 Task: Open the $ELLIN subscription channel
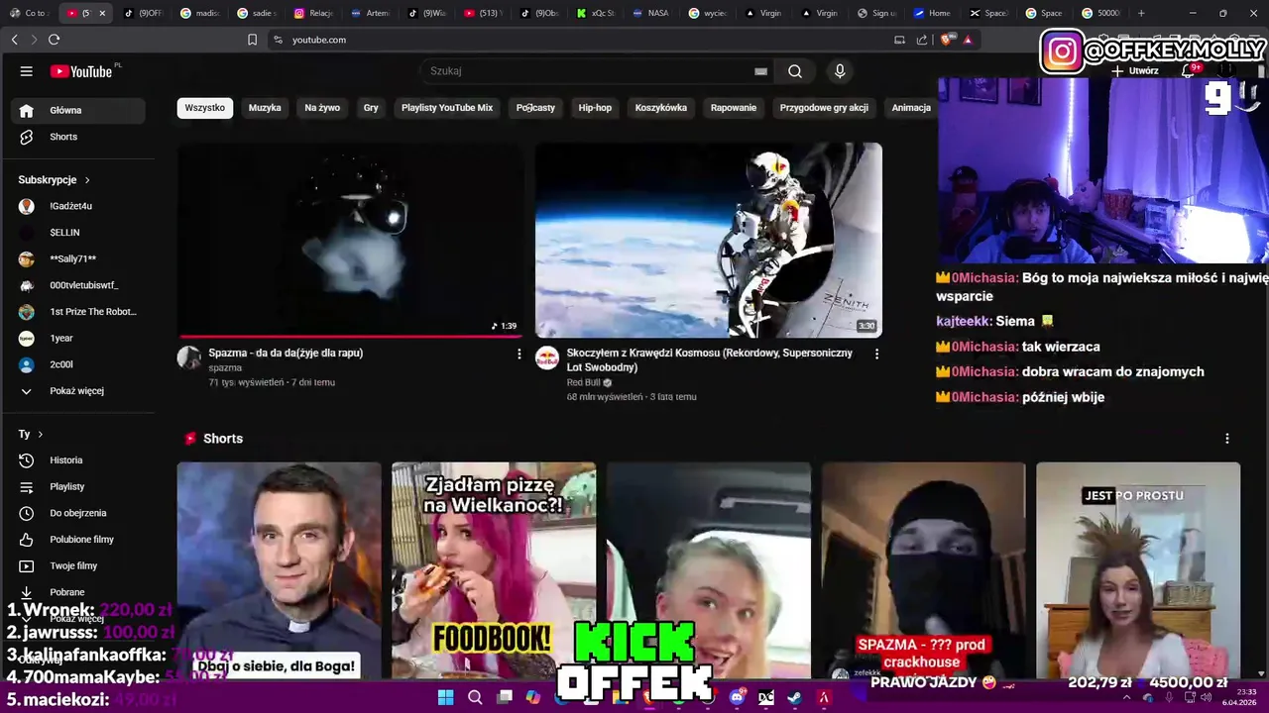point(77,233)
